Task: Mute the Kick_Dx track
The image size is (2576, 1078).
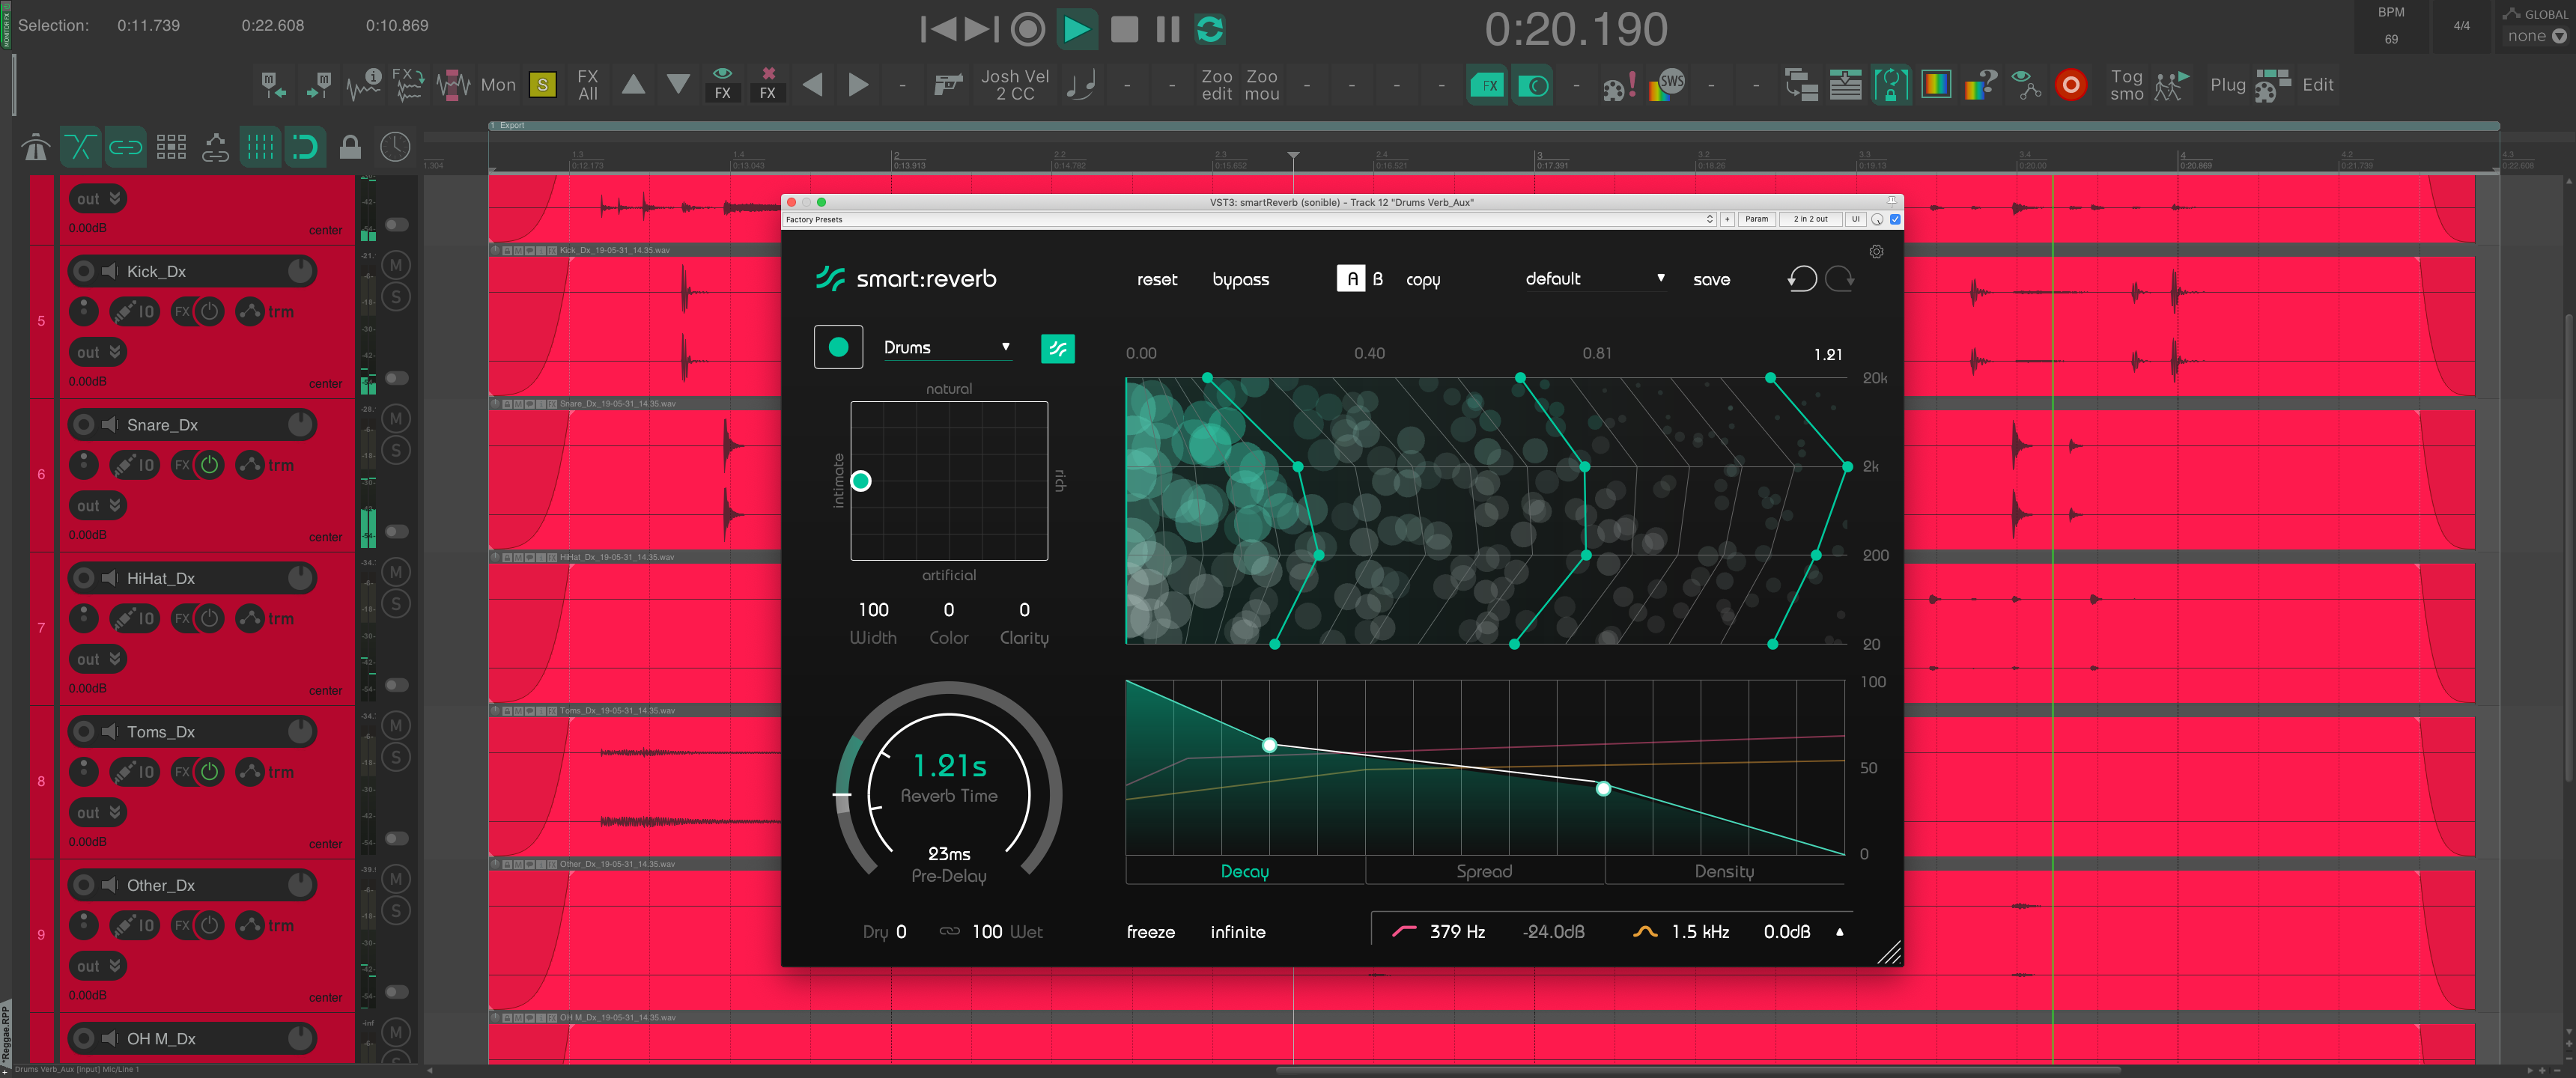Action: (x=396, y=265)
